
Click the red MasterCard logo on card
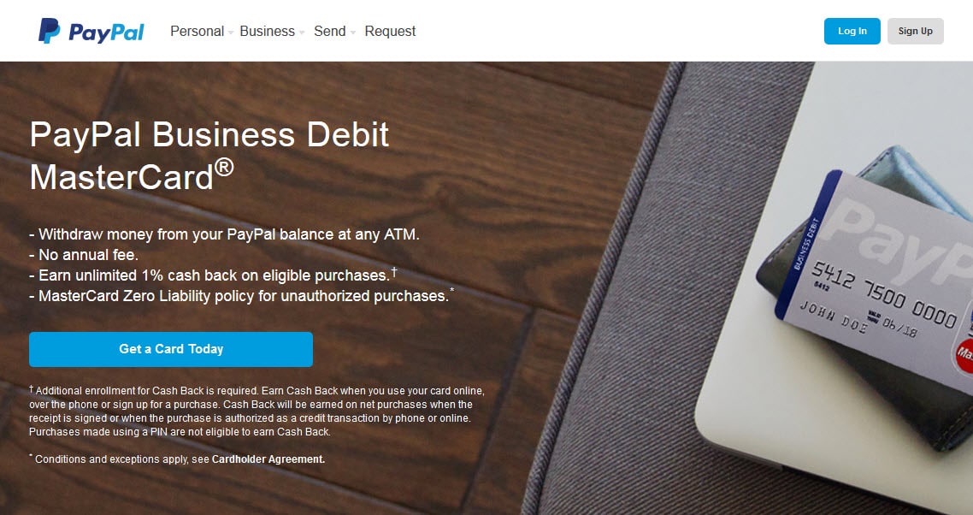coord(964,356)
